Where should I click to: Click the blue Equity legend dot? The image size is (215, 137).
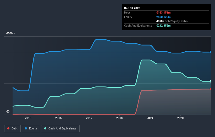tap(26, 128)
